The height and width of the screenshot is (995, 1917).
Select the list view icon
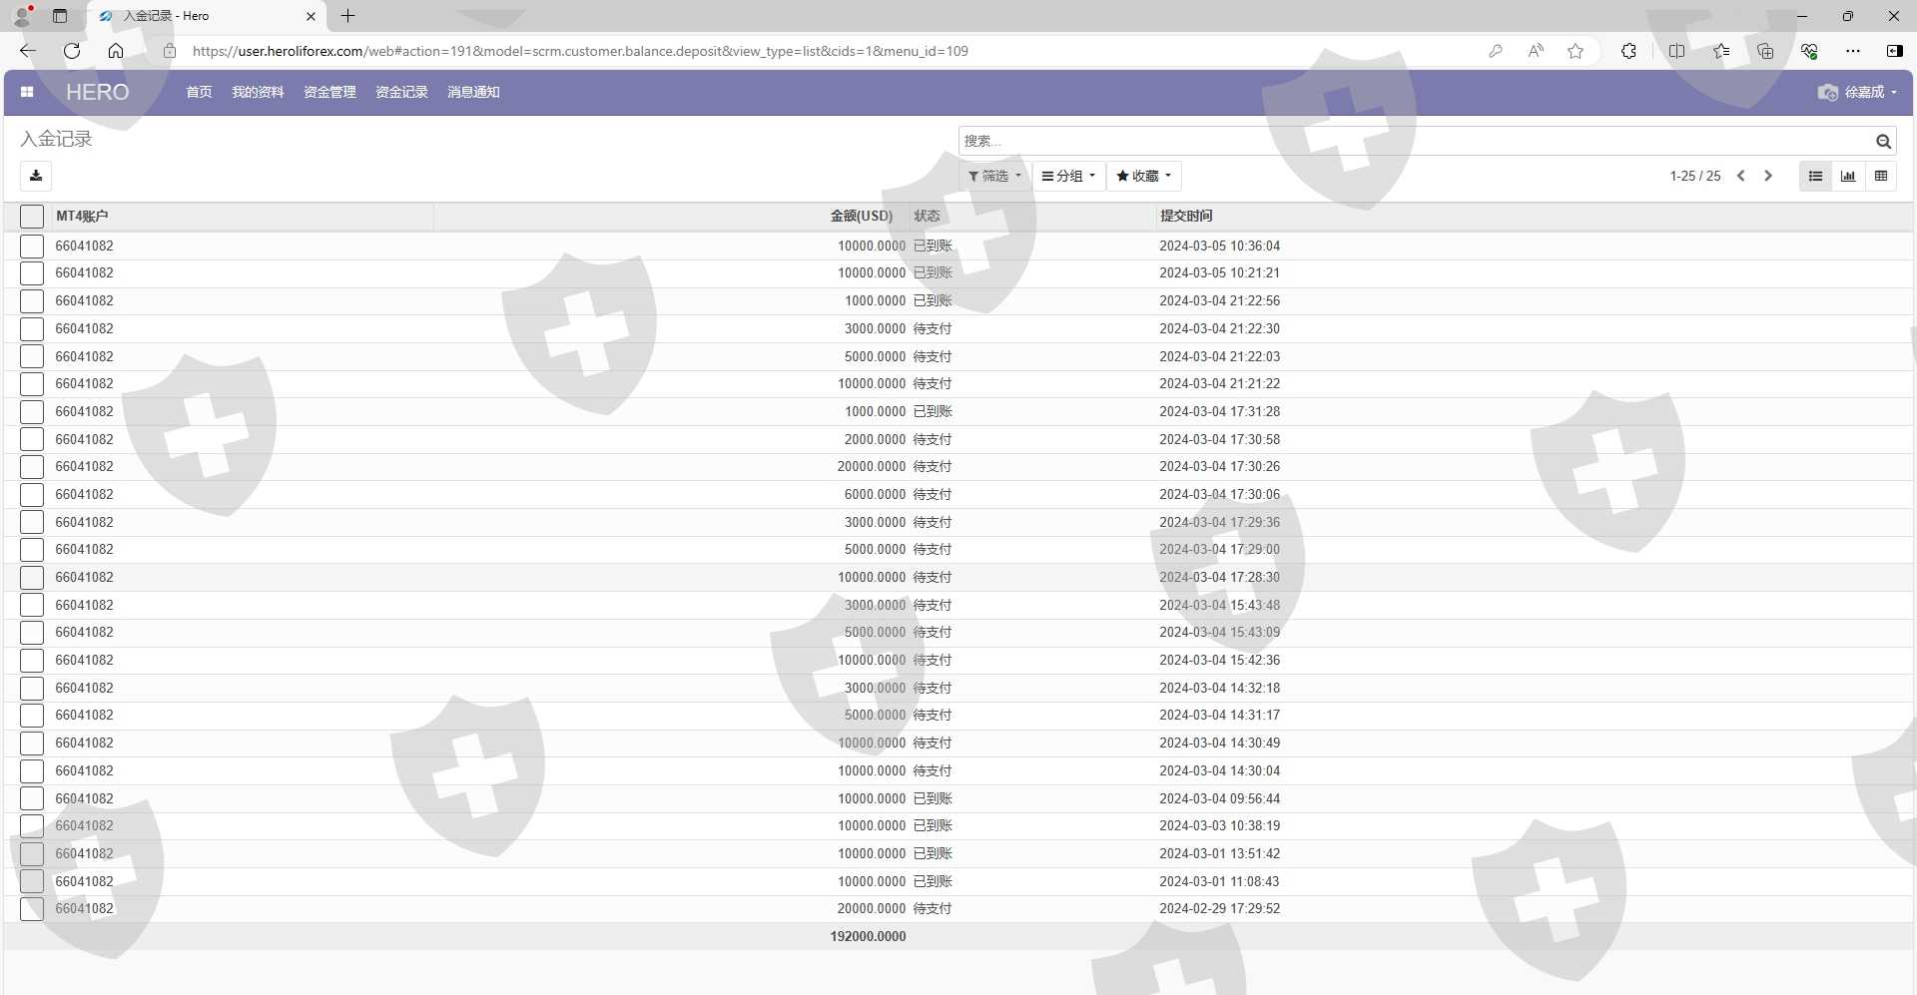(x=1815, y=176)
